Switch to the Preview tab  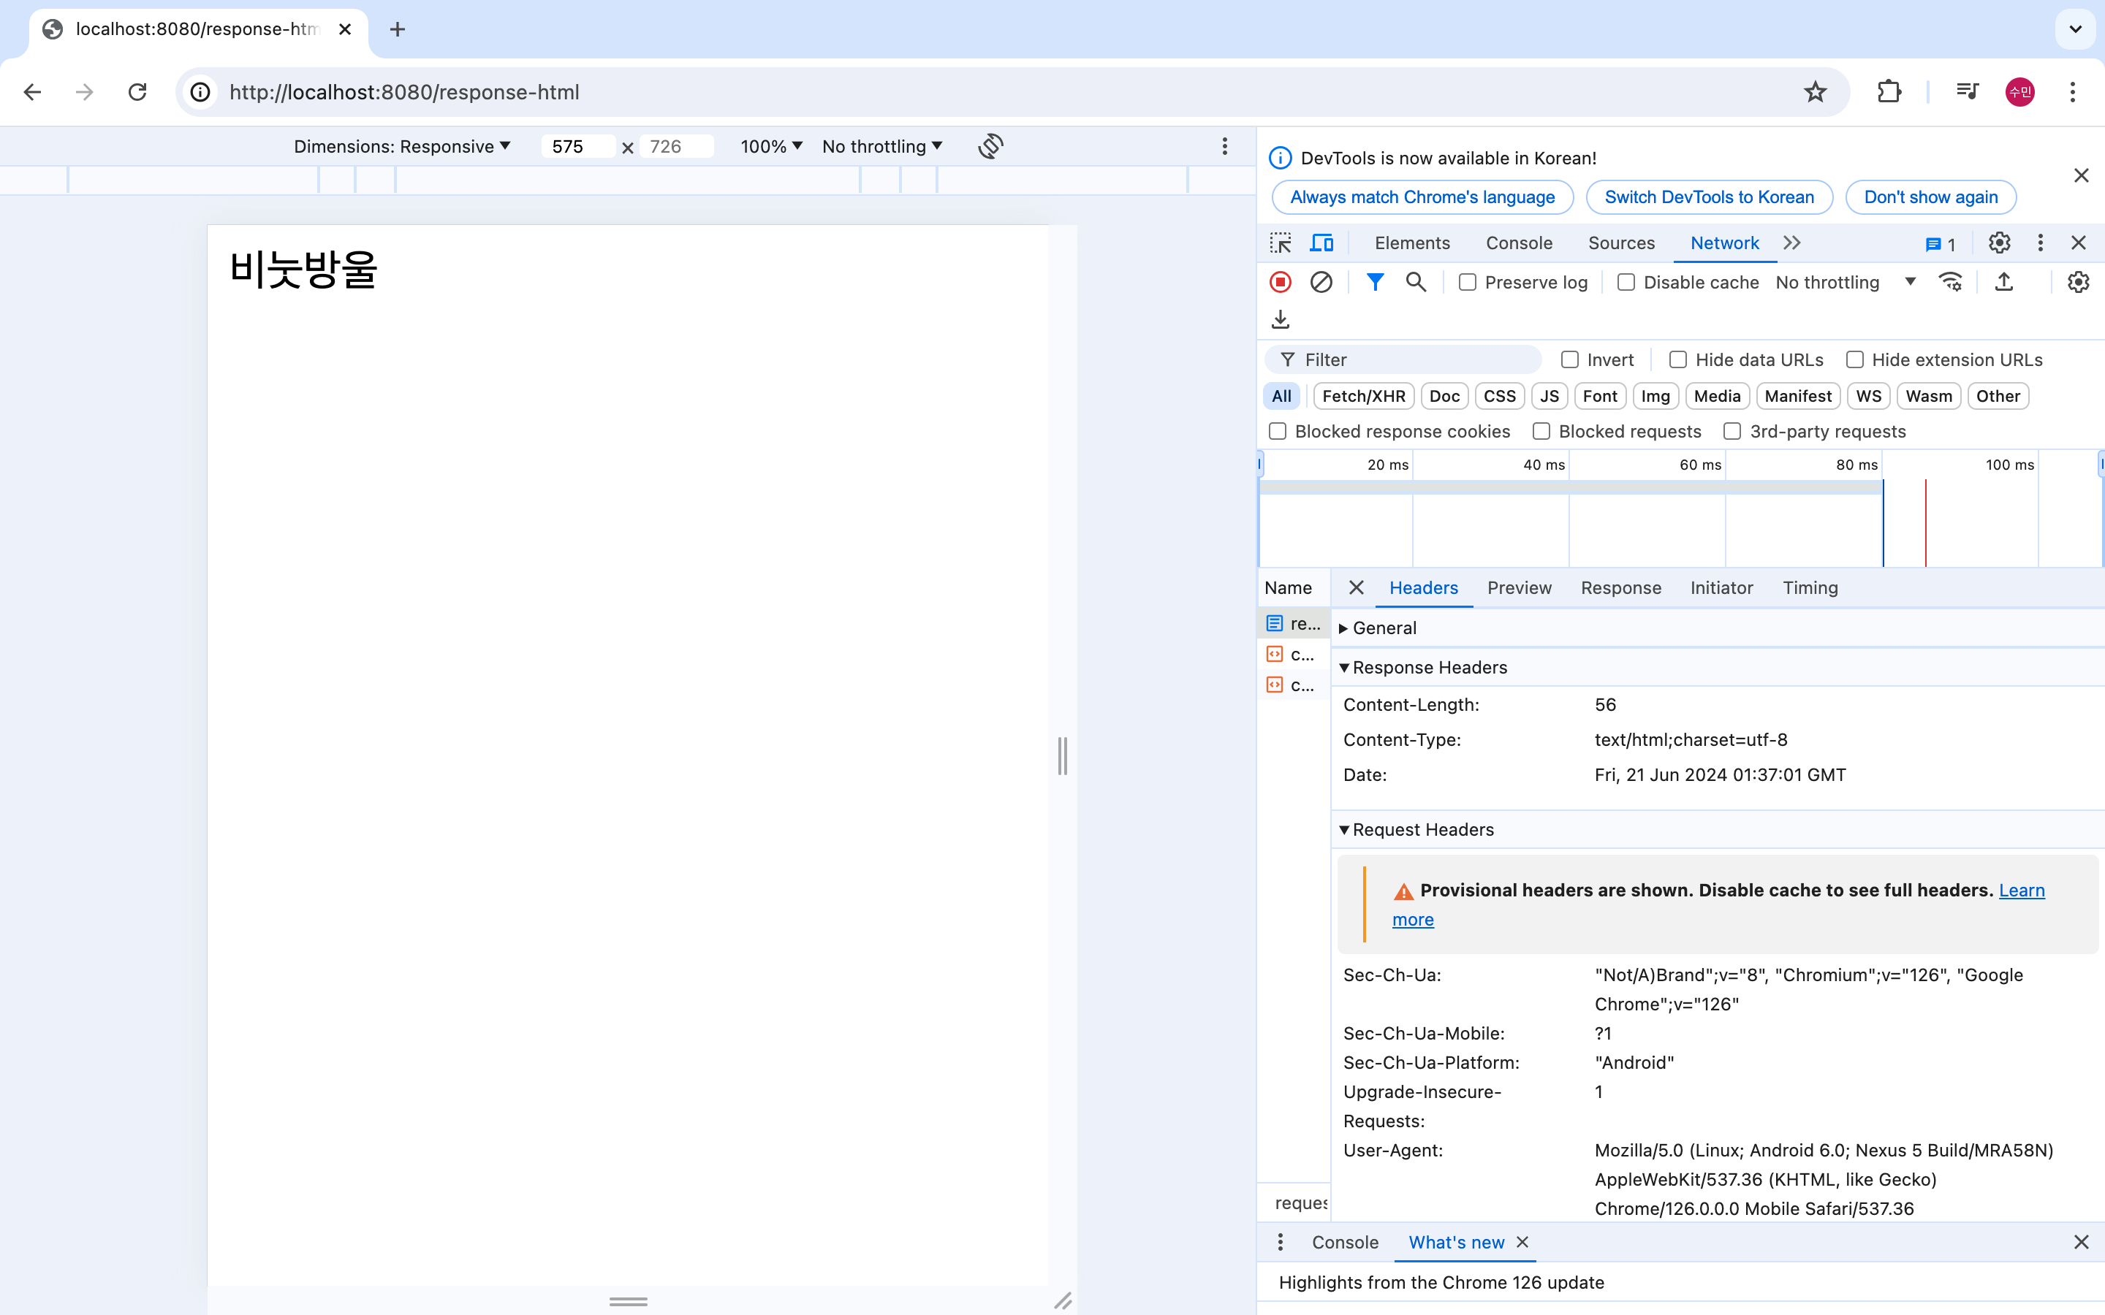(1519, 588)
